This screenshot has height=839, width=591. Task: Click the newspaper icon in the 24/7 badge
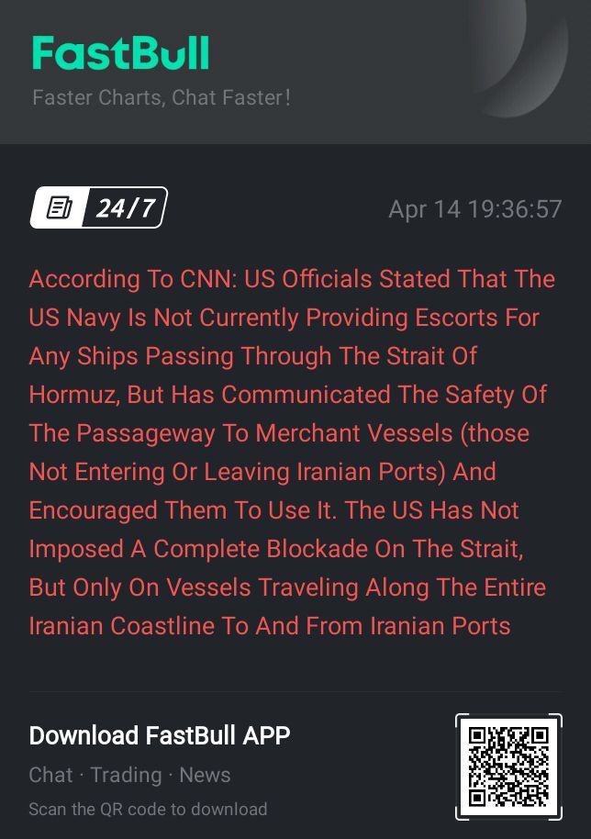pyautogui.click(x=59, y=207)
